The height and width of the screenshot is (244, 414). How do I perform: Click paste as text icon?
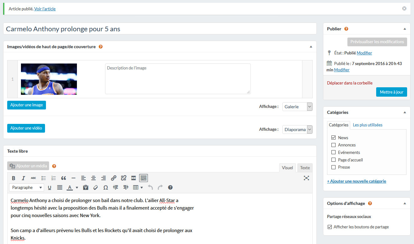pyautogui.click(x=86, y=187)
